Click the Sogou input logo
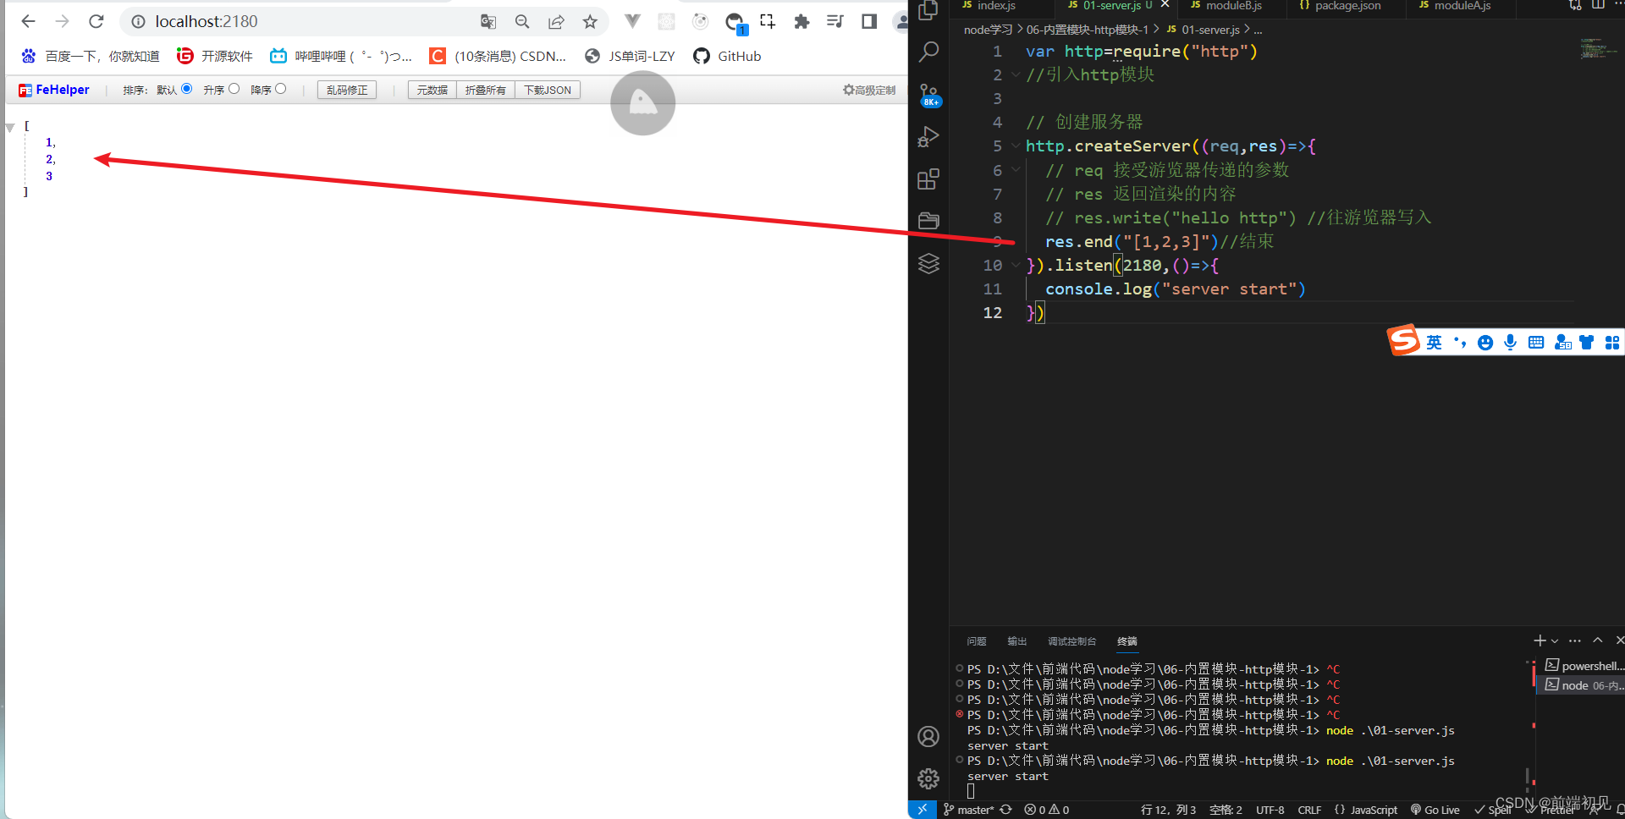The image size is (1625, 819). point(1403,341)
